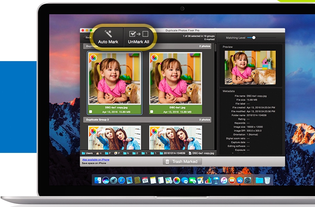The image size is (315, 207).
Task: Adjust the Matching Level slider
Action: click(254, 37)
